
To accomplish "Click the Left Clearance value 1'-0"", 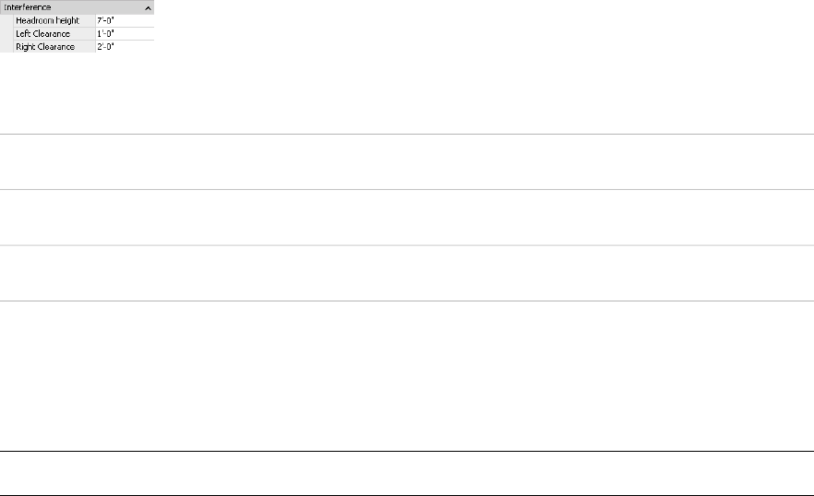I will [x=124, y=33].
